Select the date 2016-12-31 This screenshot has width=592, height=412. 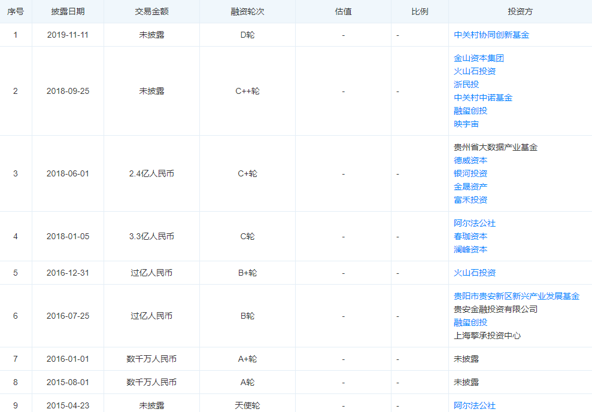point(68,273)
